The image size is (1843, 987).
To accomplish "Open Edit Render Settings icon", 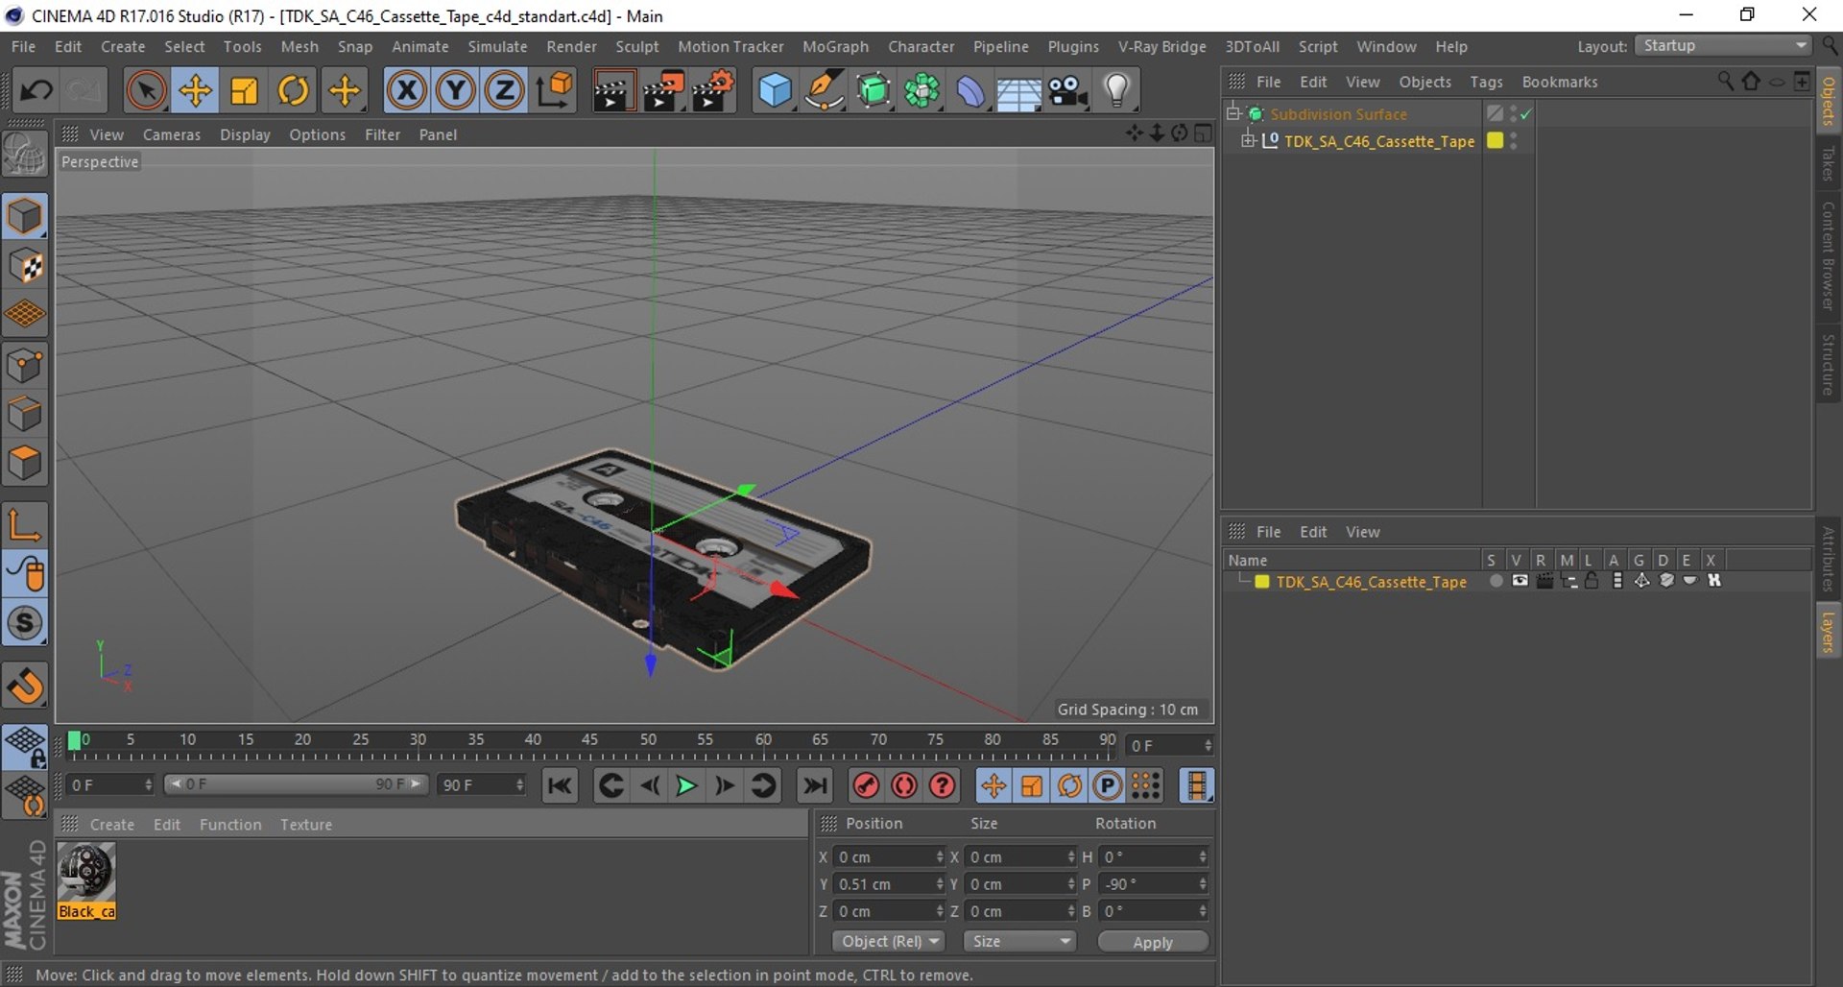I will point(711,91).
